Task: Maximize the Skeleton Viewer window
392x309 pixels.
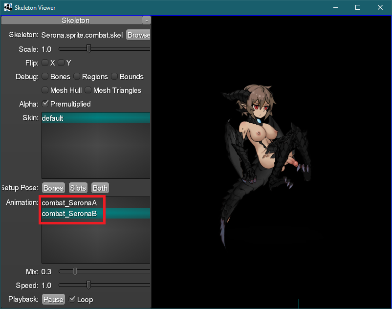Action: [358, 7]
